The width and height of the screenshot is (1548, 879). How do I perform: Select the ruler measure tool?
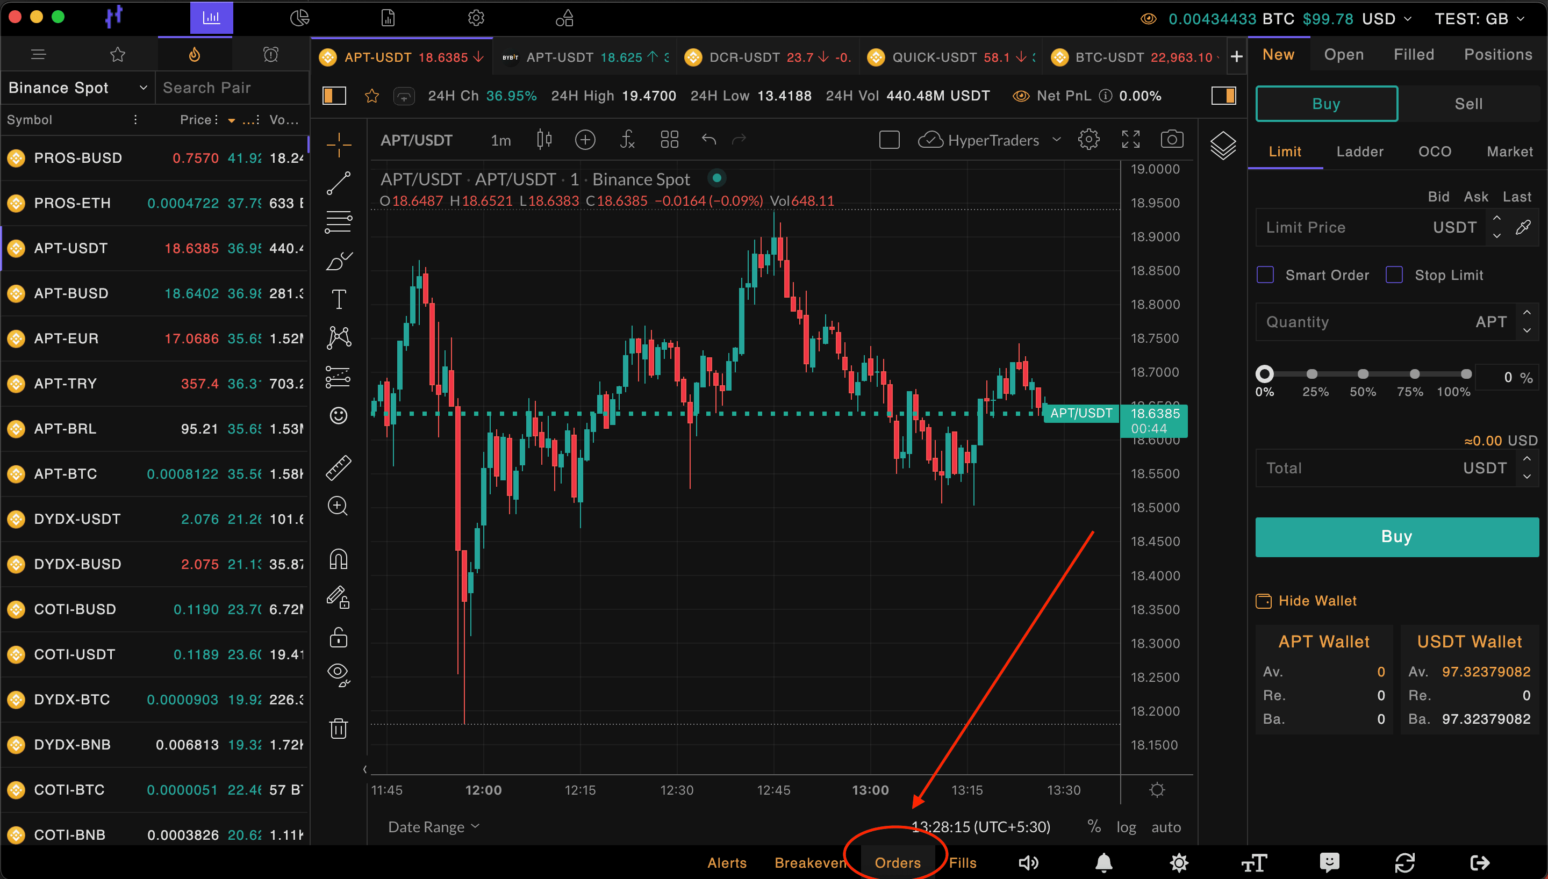click(x=339, y=468)
